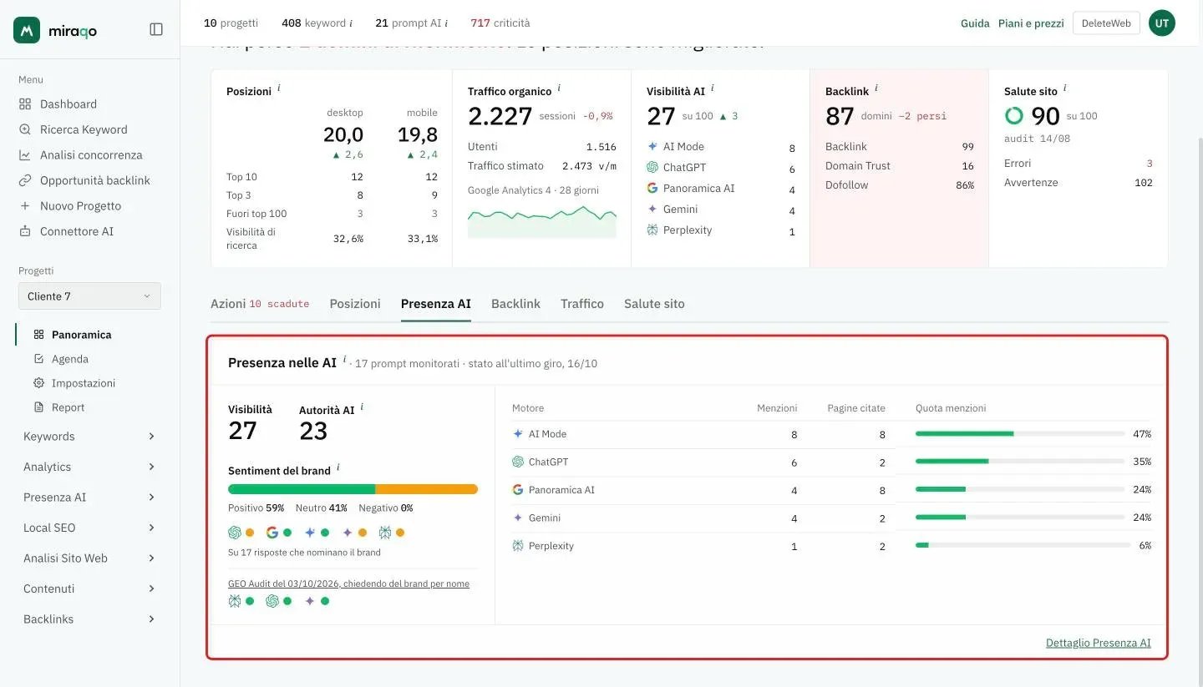Click the Avvertenze value 102

pos(1144,183)
